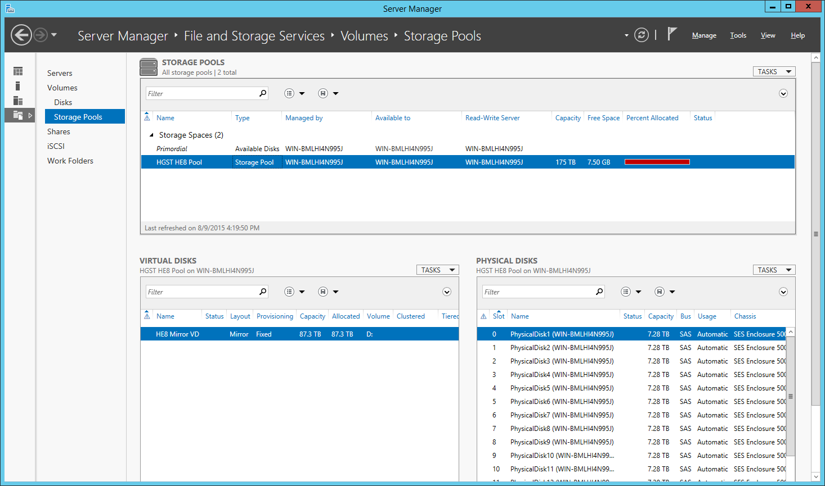Image resolution: width=825 pixels, height=486 pixels.
Task: Select PhysicalDisk11 row in Physical Disks
Action: click(x=631, y=469)
